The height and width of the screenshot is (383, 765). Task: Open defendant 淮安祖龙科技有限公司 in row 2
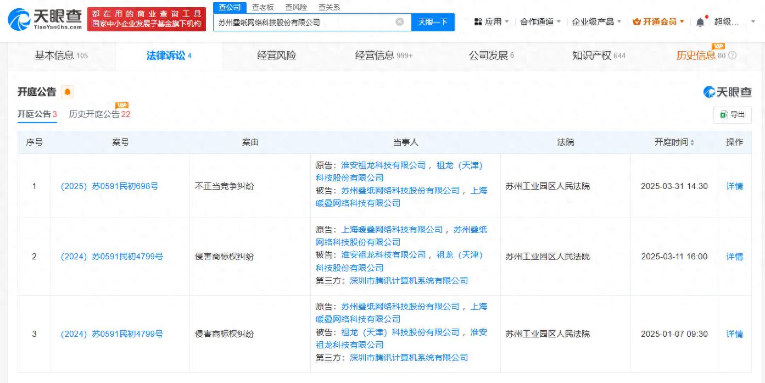pyautogui.click(x=383, y=255)
